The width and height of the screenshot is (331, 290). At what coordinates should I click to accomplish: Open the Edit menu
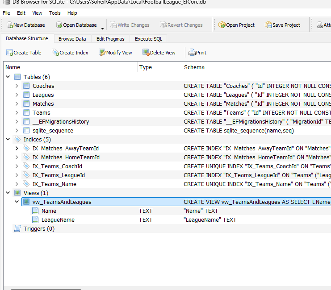coord(21,13)
